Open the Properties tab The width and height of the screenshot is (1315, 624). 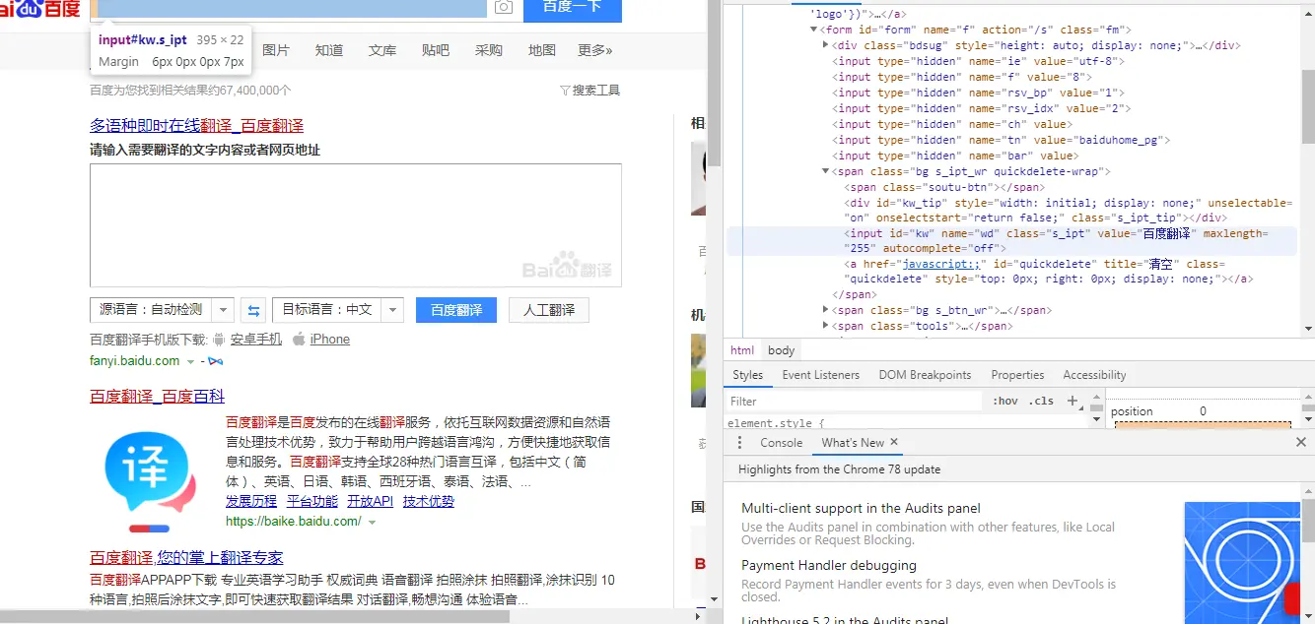[1017, 375]
